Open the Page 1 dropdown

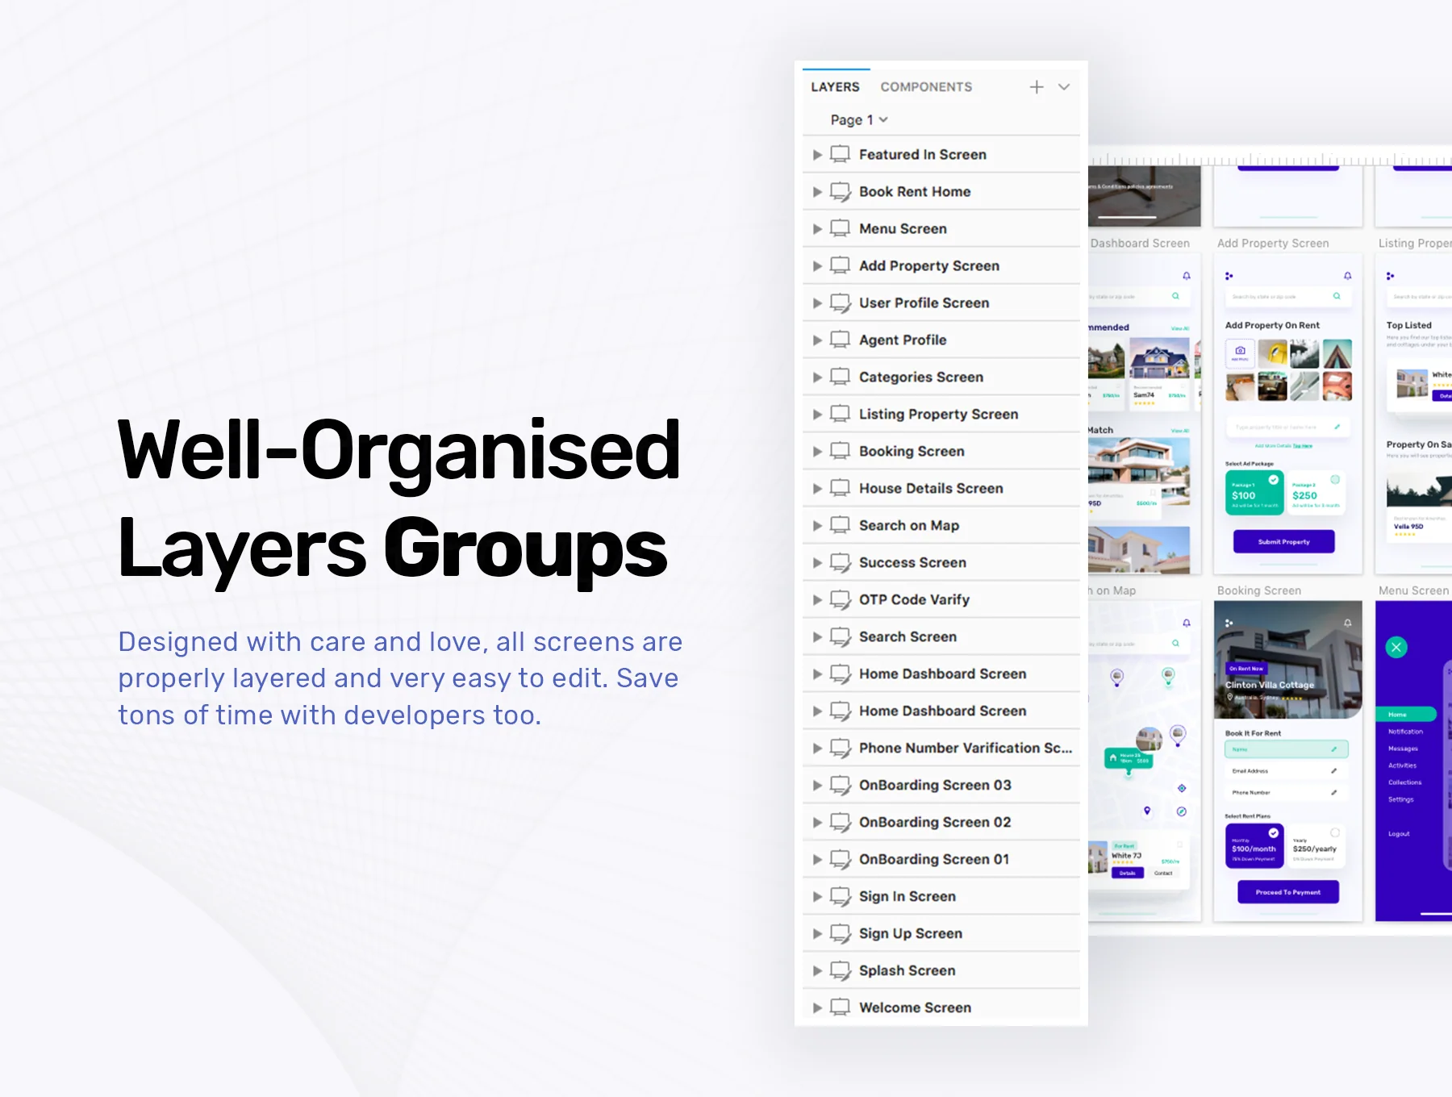pos(859,119)
